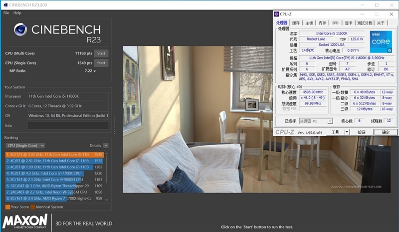Click the 工具 button in CPU-Z
The image size is (399, 232).
pos(335,132)
